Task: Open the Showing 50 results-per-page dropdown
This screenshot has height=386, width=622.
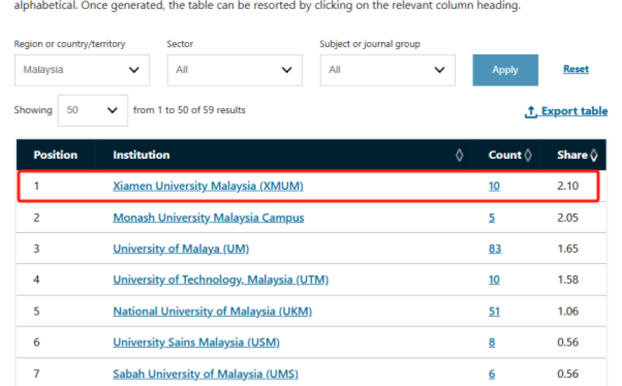Action: pyautogui.click(x=93, y=110)
